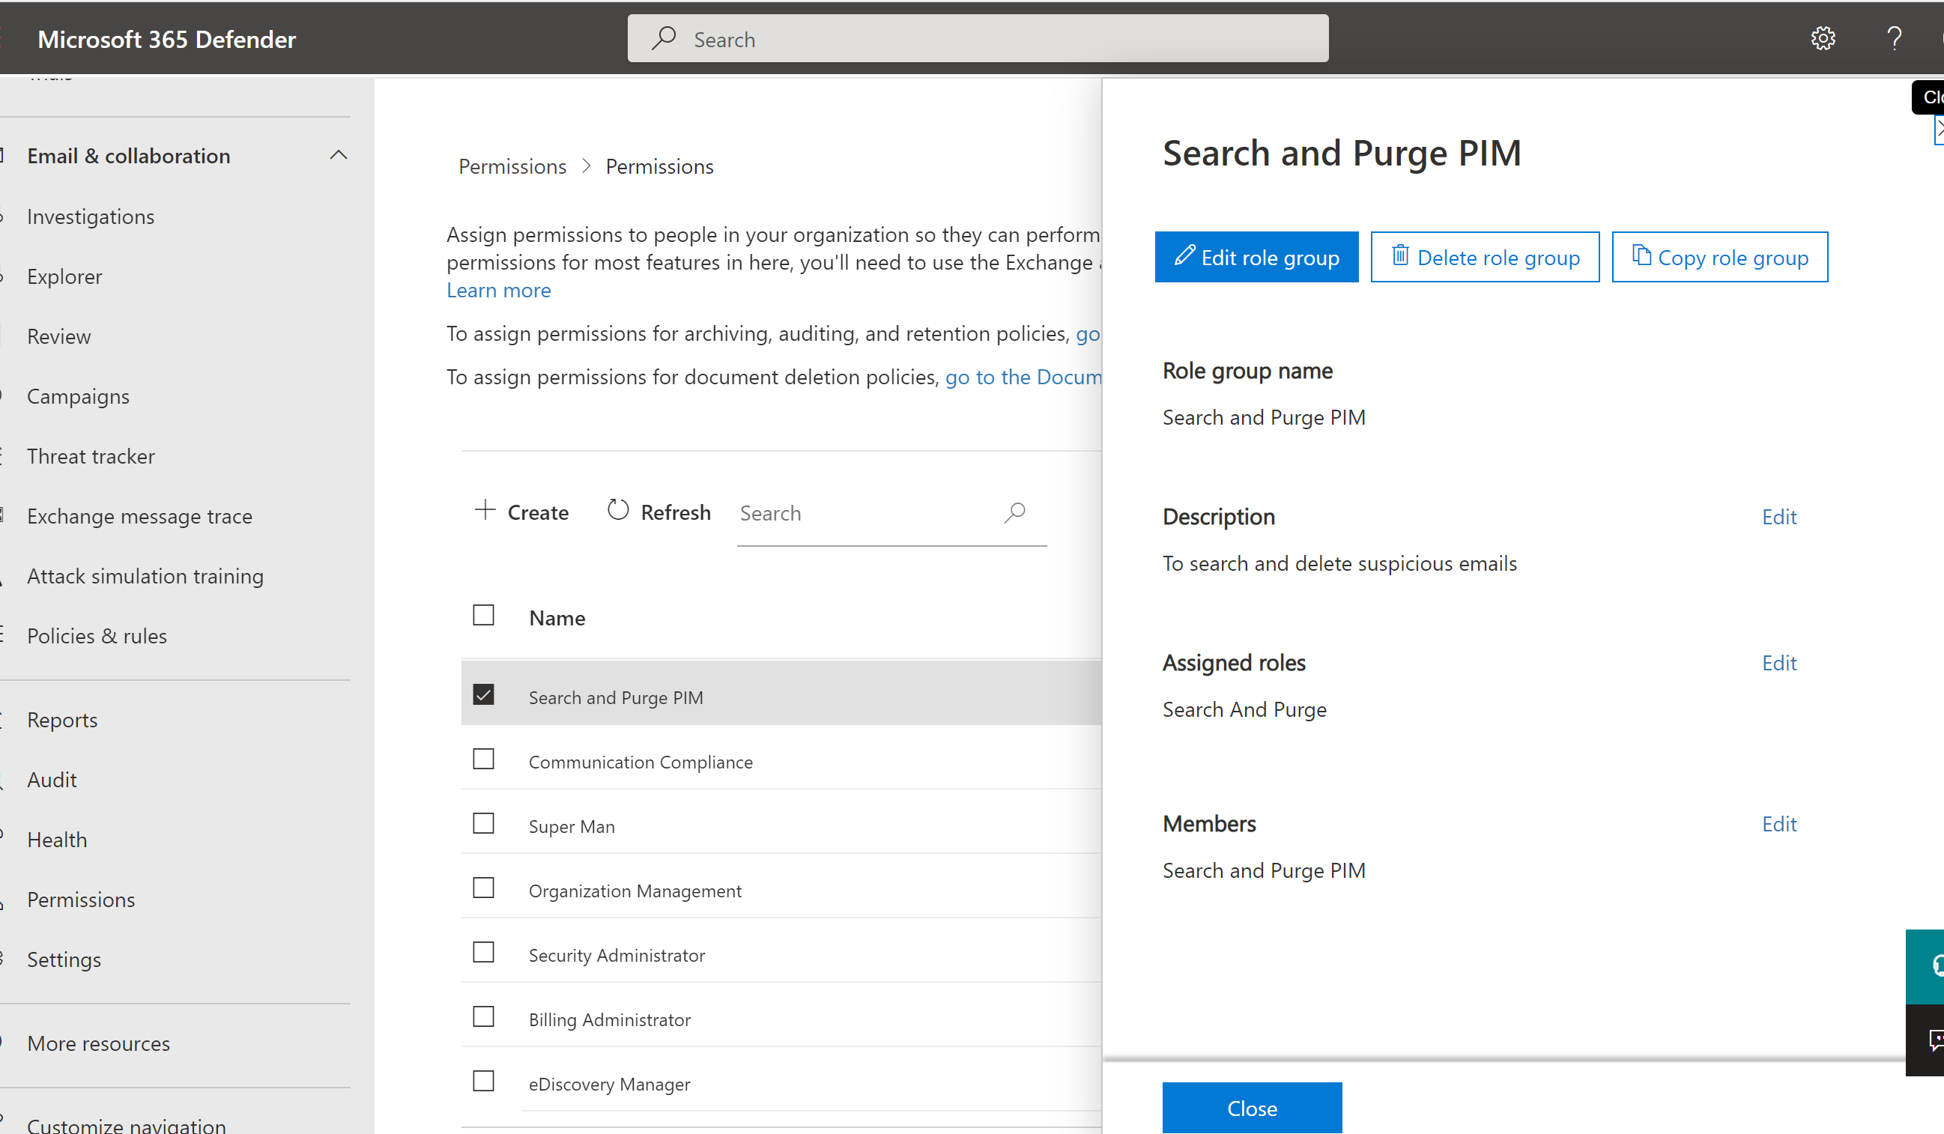
Task: Click the Learn more link
Action: 498,290
